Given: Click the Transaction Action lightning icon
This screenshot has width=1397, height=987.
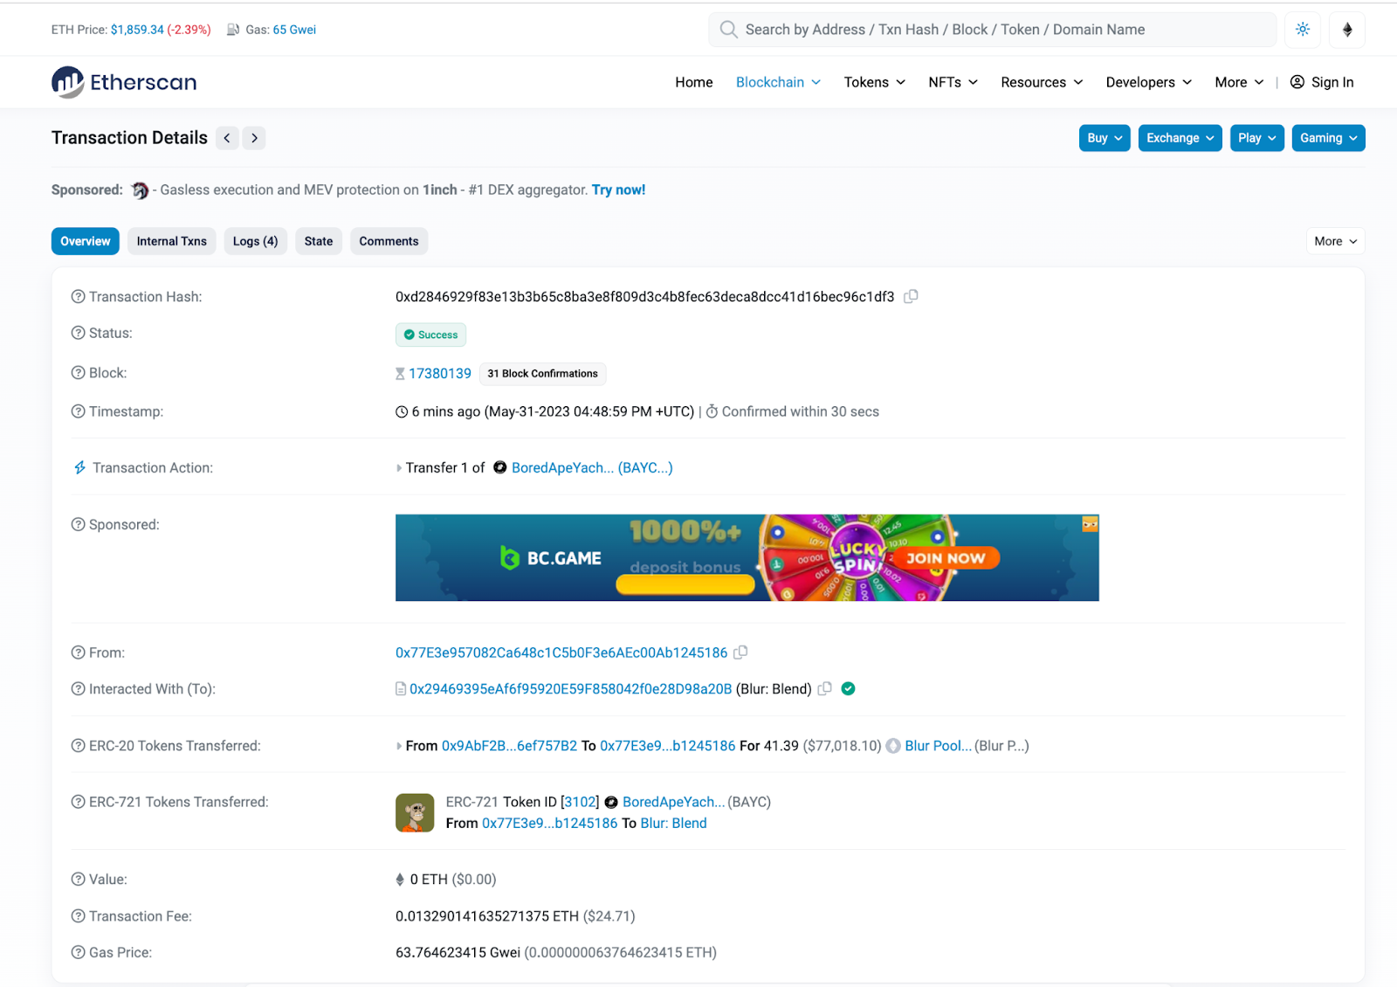Looking at the screenshot, I should click(79, 468).
